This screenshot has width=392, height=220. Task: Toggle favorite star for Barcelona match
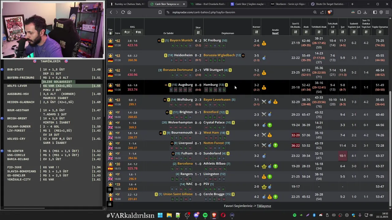(110, 164)
